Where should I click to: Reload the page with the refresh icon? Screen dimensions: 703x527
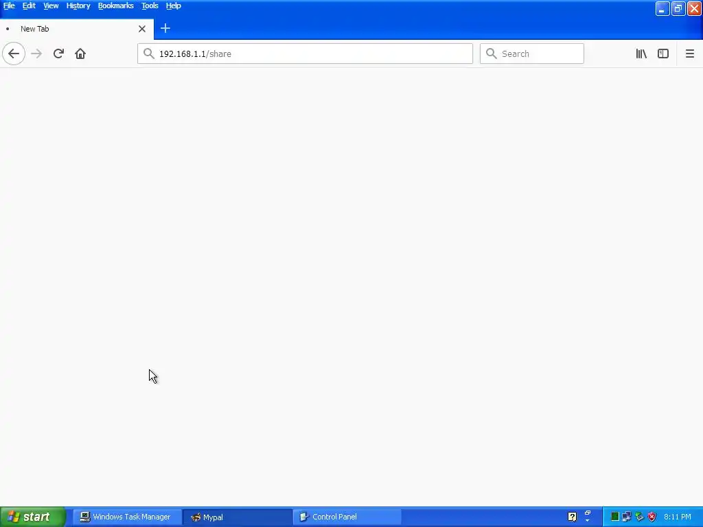[58, 54]
